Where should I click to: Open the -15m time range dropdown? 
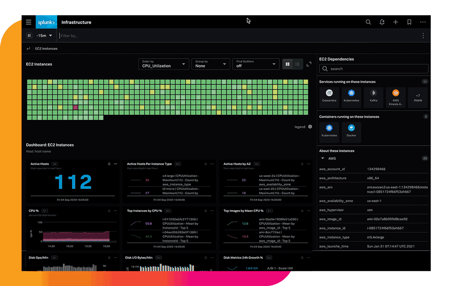pyautogui.click(x=44, y=36)
